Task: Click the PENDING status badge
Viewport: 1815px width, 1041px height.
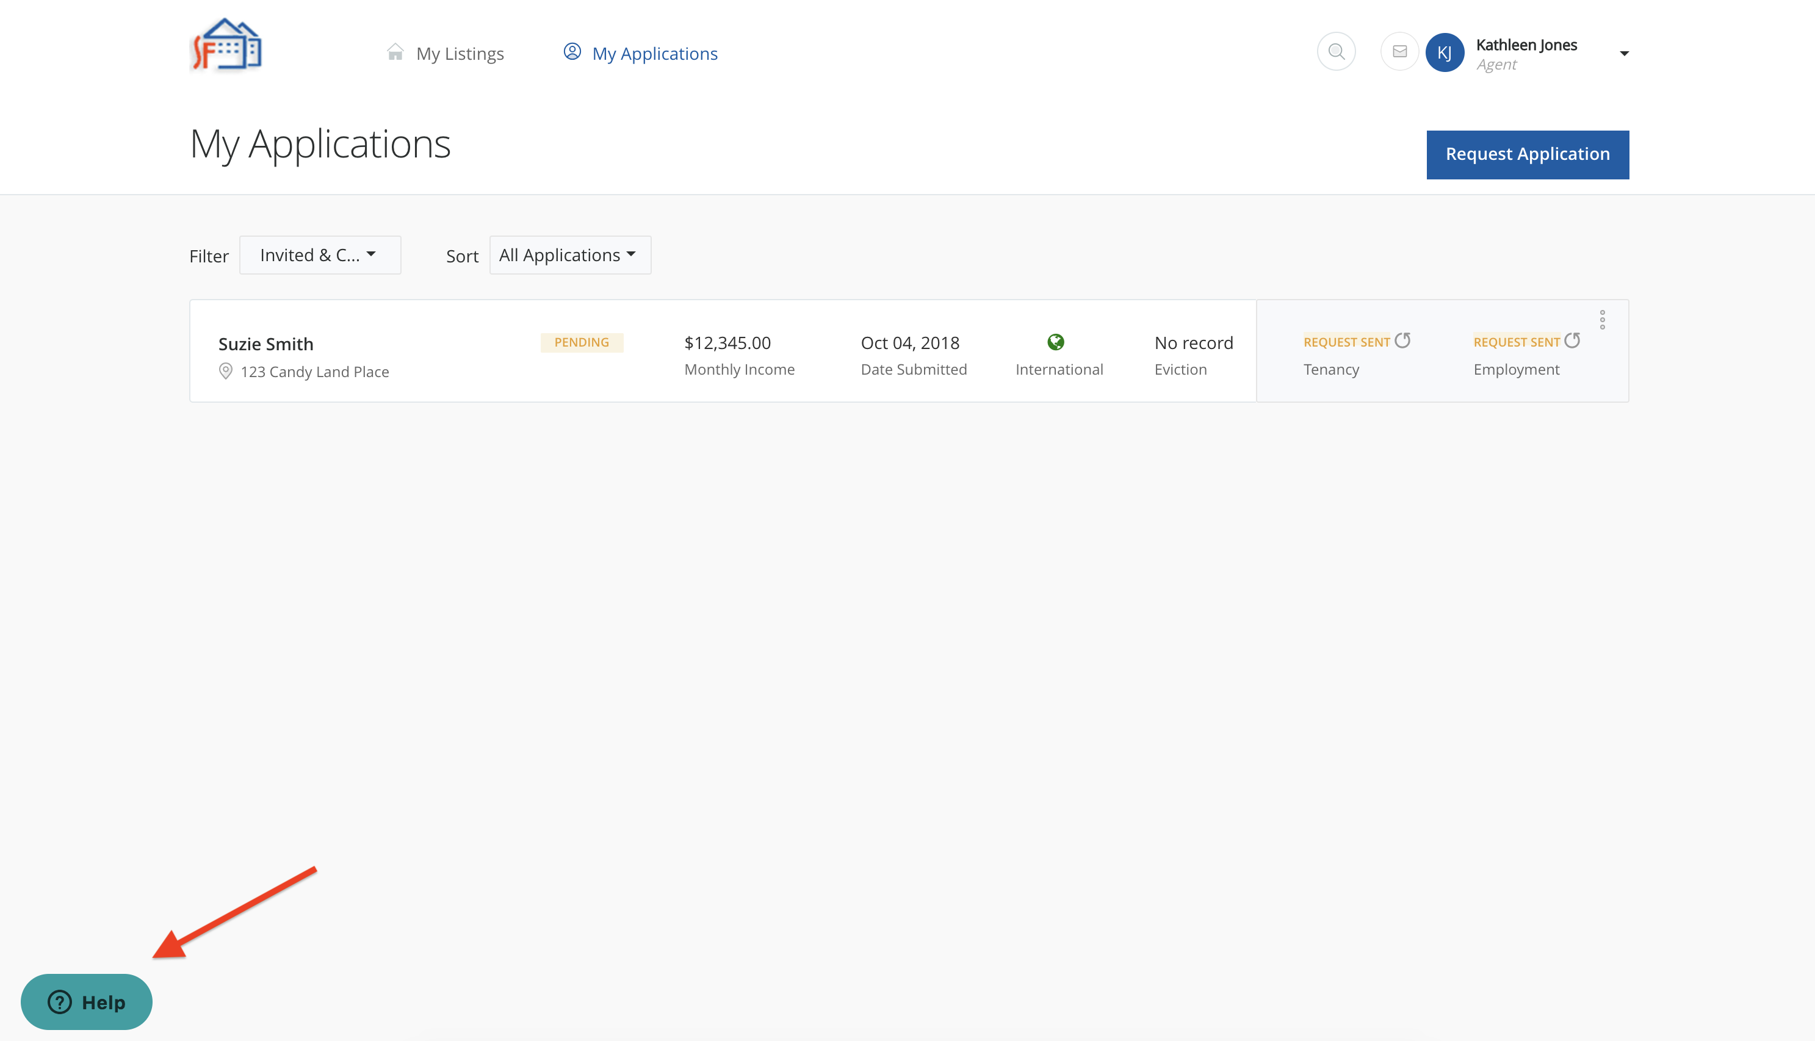Action: 581,342
